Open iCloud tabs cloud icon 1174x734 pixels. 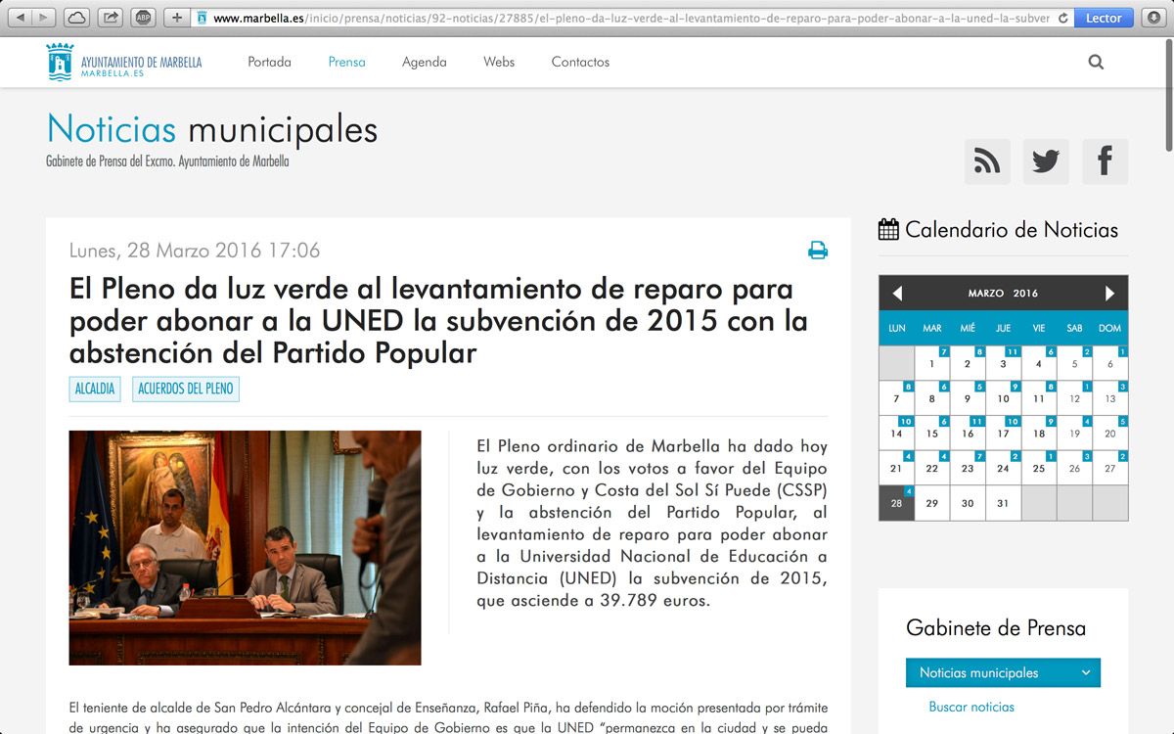tap(77, 18)
